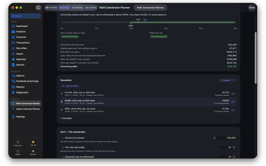Switch to the Banking tab

pyautogui.click(x=78, y=7)
